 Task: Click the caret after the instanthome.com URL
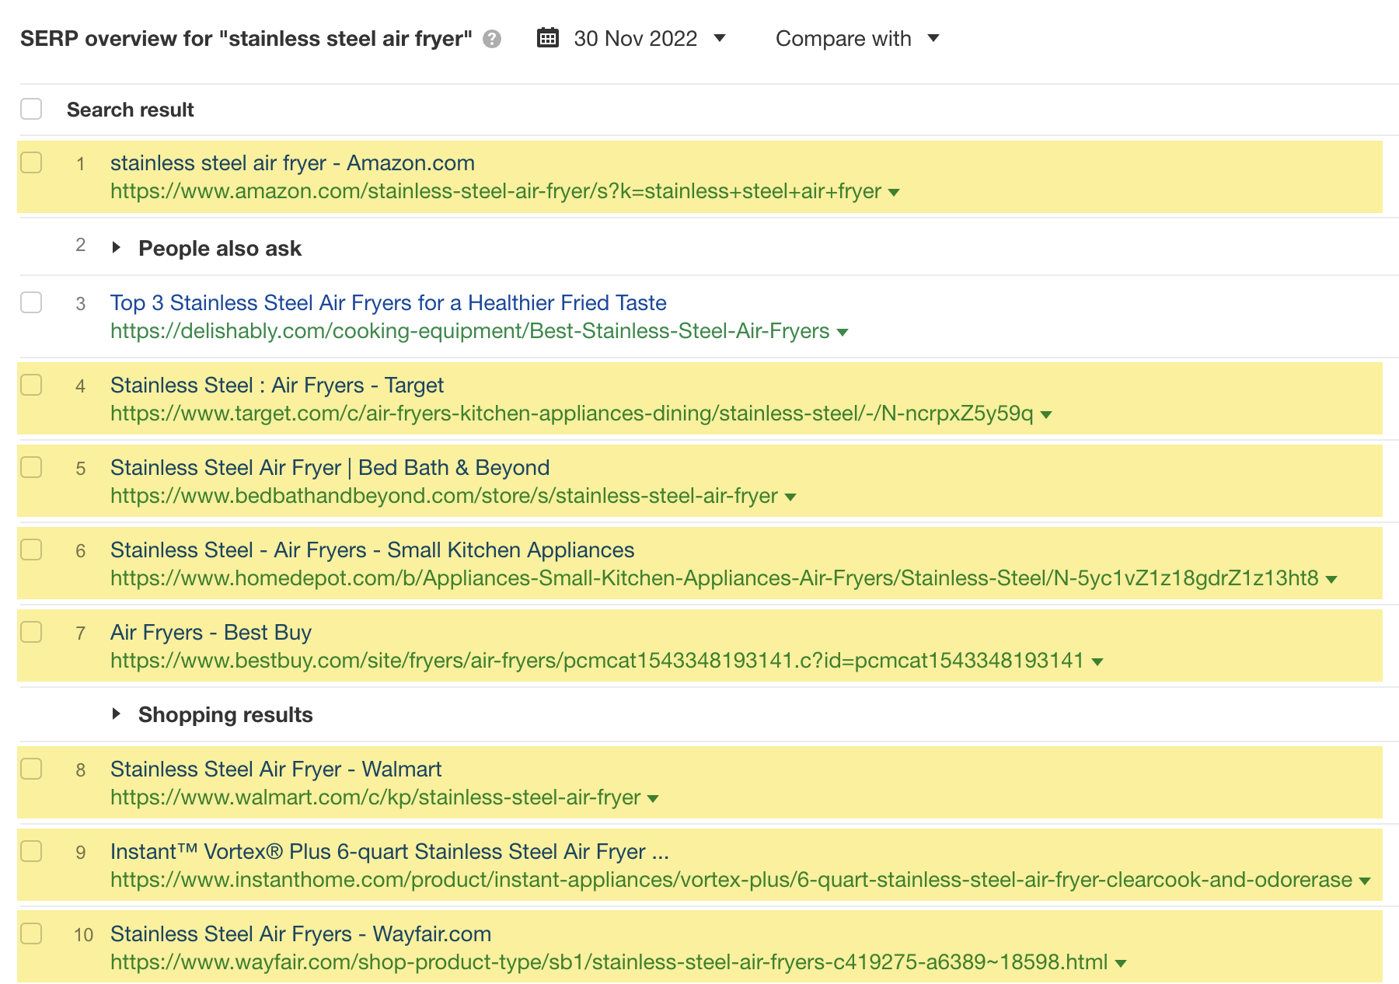coord(1365,881)
